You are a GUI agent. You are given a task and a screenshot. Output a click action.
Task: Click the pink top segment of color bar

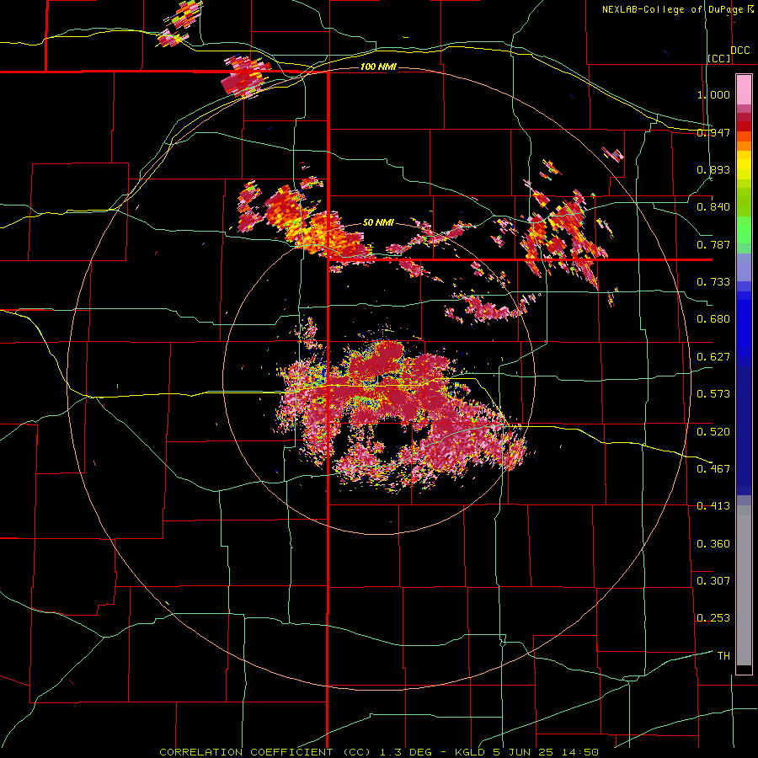coord(744,90)
